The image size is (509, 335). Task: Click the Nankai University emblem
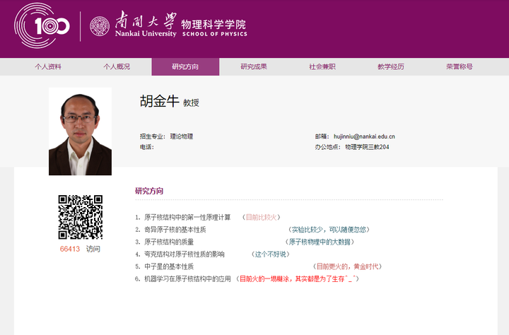coord(100,27)
